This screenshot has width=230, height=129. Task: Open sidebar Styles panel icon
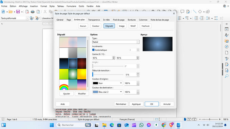pyautogui.click(x=227, y=35)
